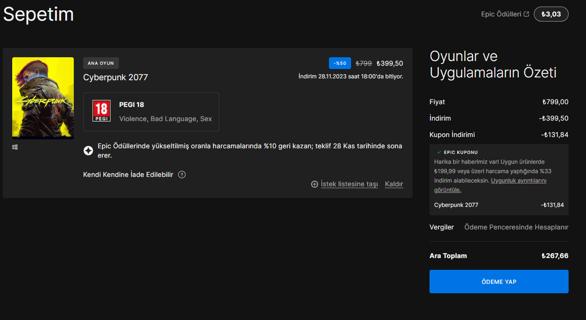Click the Kupon İndirimi row's -₺131,84 amount

point(555,135)
